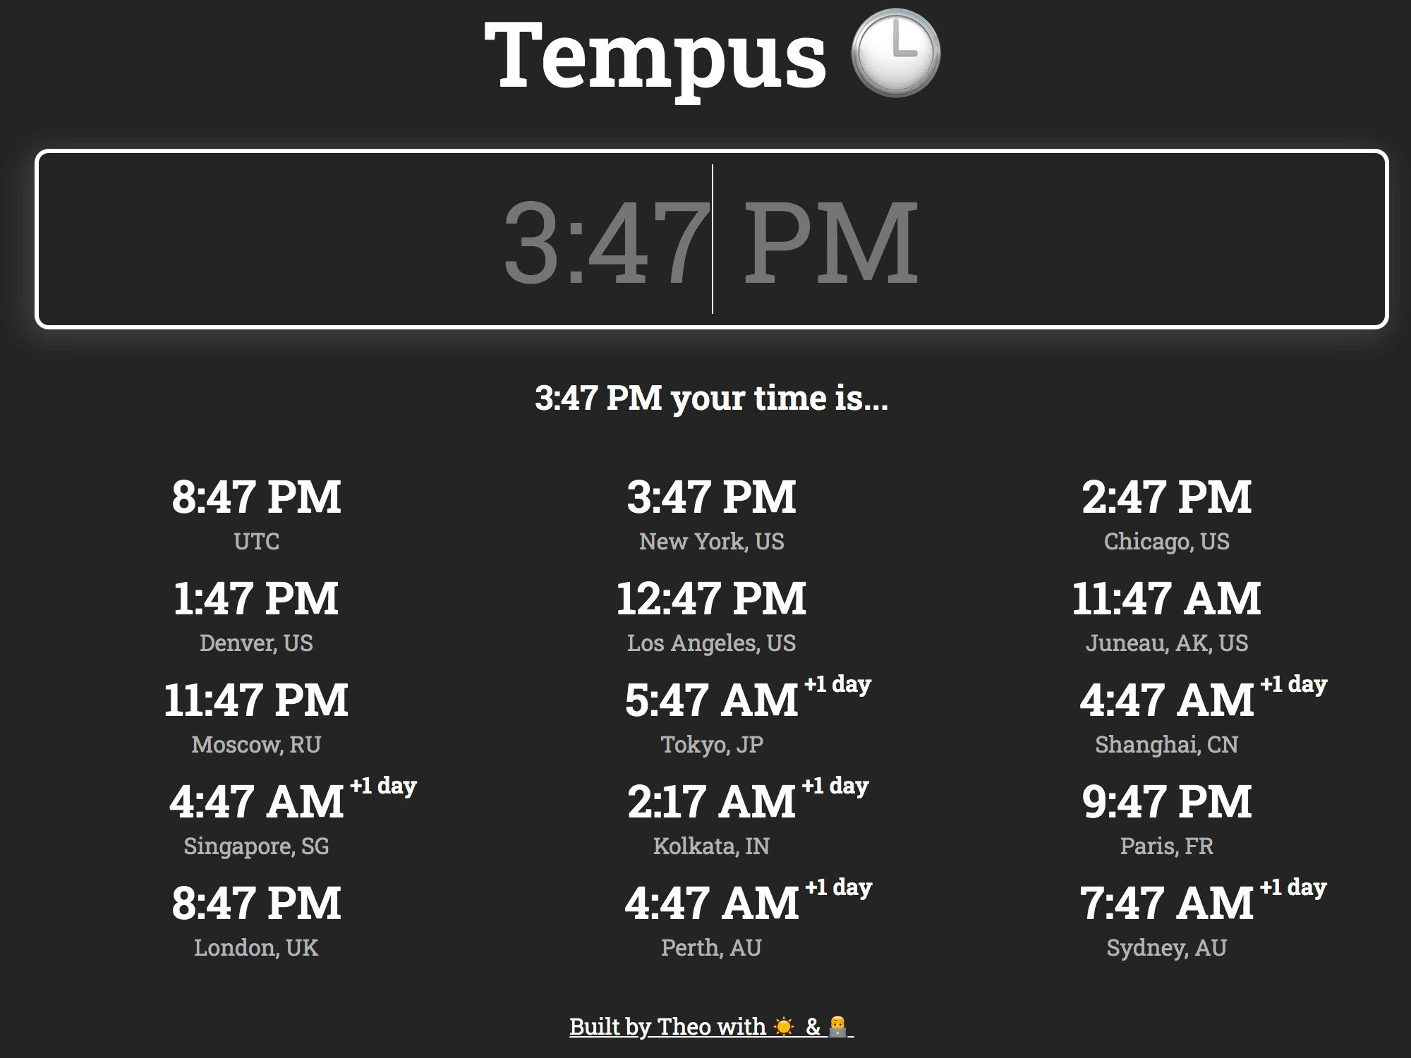Click the Tokyo, JP time

pyautogui.click(x=711, y=700)
